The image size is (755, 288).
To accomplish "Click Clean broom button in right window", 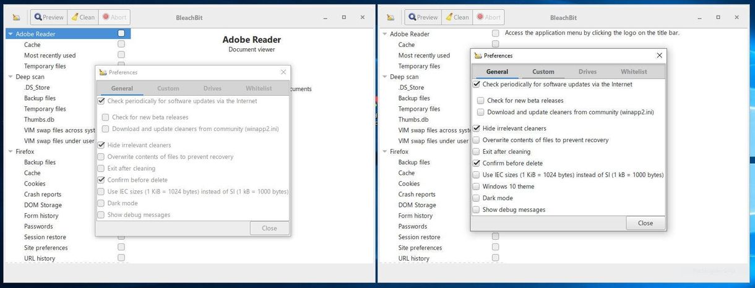I will click(457, 17).
